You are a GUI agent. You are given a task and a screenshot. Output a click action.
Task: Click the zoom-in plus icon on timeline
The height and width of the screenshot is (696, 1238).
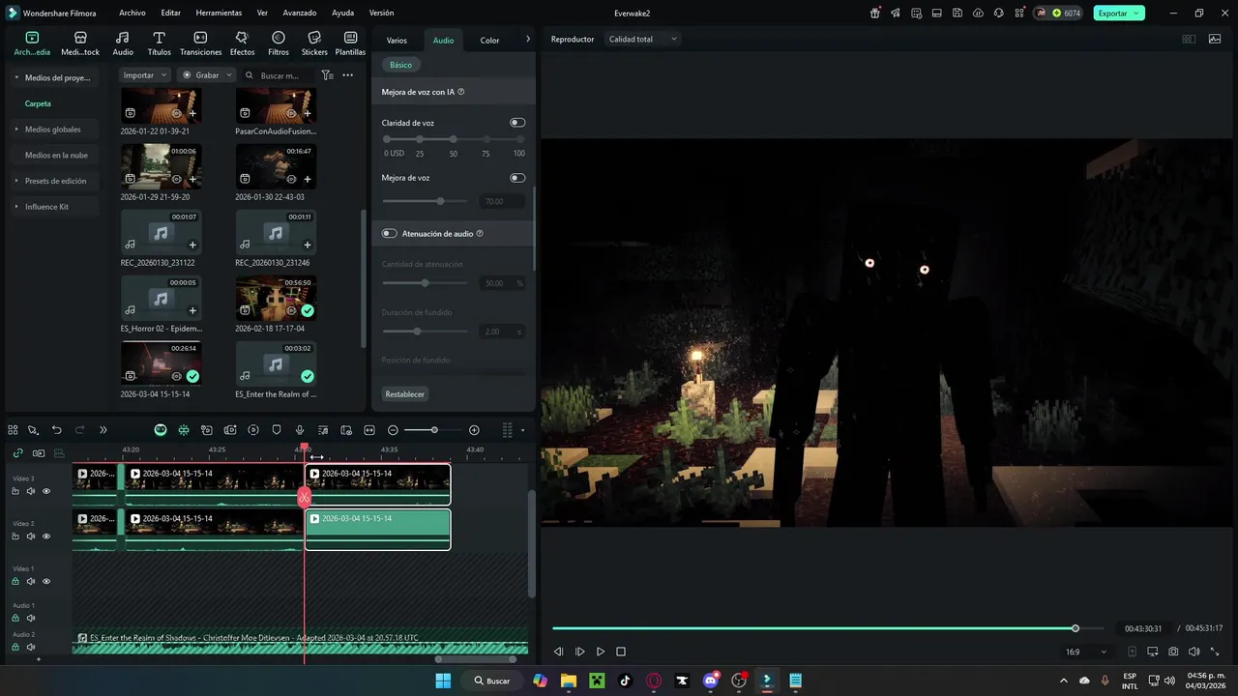pyautogui.click(x=474, y=430)
